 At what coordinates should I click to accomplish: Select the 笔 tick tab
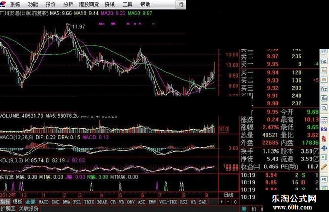(244, 209)
